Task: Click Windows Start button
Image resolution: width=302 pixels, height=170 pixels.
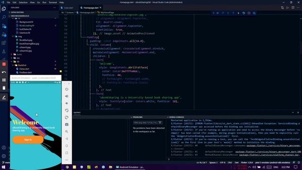Action: point(3,167)
